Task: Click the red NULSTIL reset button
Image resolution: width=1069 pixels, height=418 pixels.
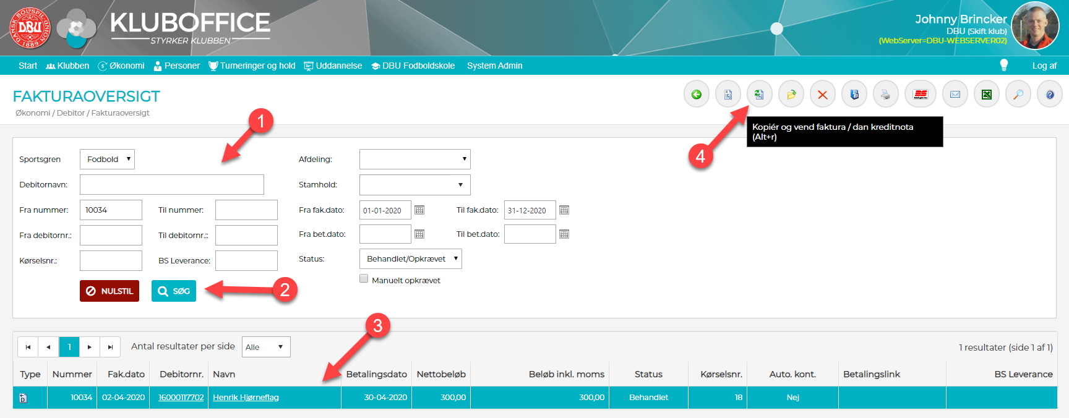Action: click(x=109, y=291)
